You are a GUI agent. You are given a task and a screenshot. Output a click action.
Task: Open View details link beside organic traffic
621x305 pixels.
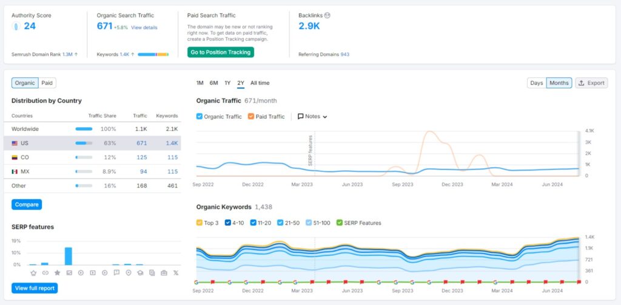(144, 28)
